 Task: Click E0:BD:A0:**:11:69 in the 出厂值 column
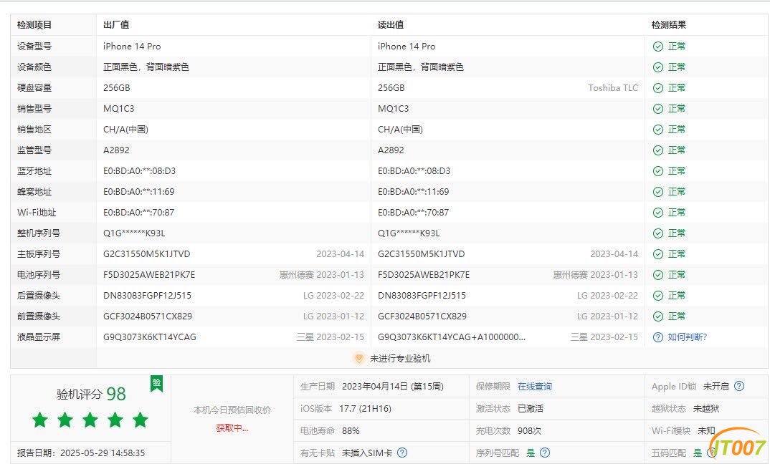[139, 192]
